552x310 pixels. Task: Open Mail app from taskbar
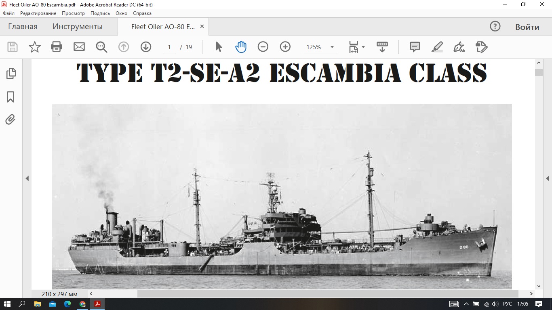[53, 304]
